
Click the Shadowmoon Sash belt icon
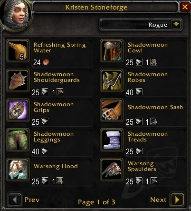112,111
